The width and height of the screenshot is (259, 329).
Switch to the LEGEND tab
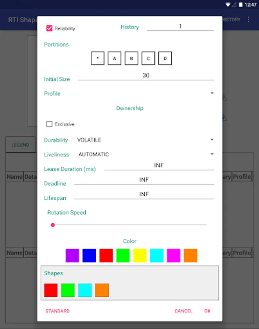tap(20, 145)
